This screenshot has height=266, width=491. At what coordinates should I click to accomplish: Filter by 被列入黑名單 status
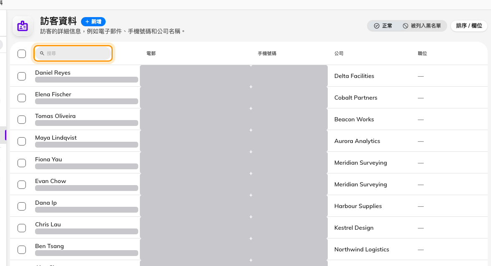tap(422, 26)
